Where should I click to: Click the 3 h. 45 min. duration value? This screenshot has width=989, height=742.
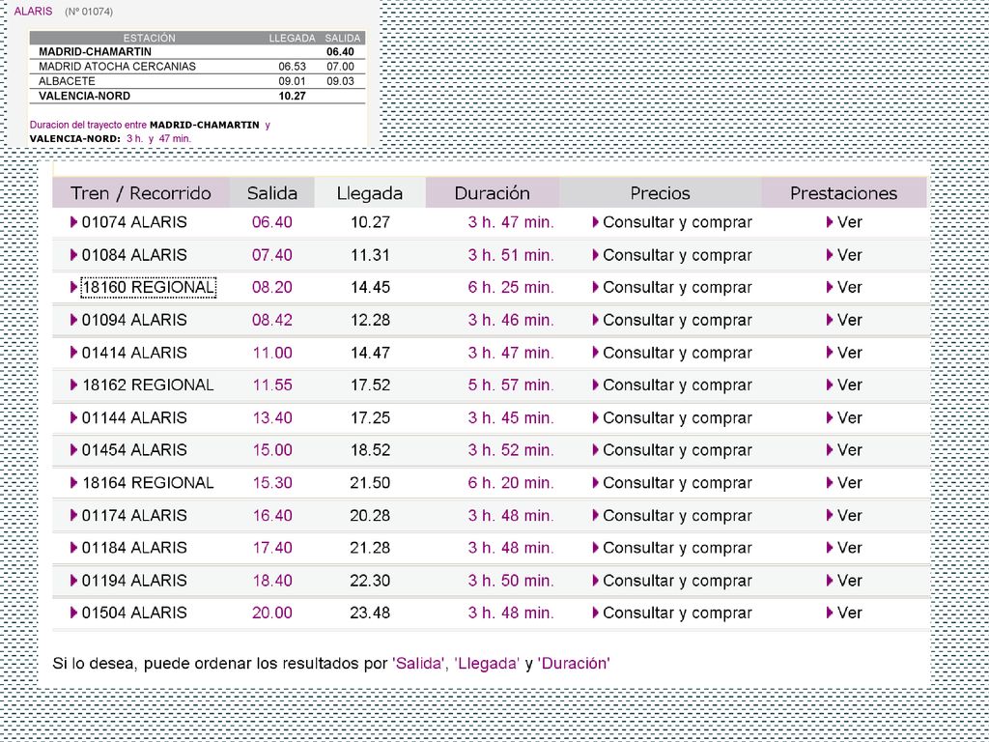[511, 417]
